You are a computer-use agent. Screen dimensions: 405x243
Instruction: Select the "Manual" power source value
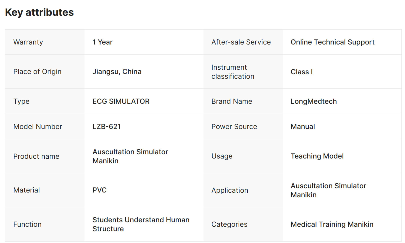(302, 126)
